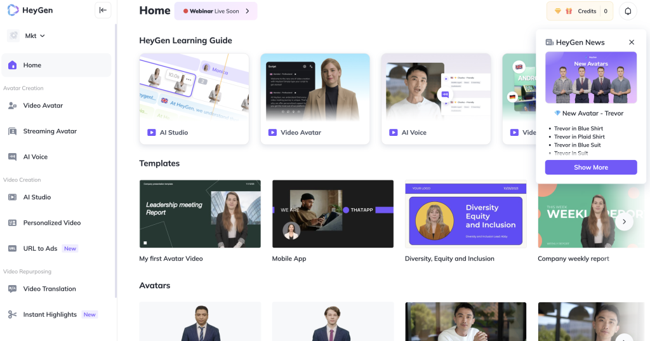Open the Leadership meeting Report template
The width and height of the screenshot is (650, 341).
[x=200, y=214]
